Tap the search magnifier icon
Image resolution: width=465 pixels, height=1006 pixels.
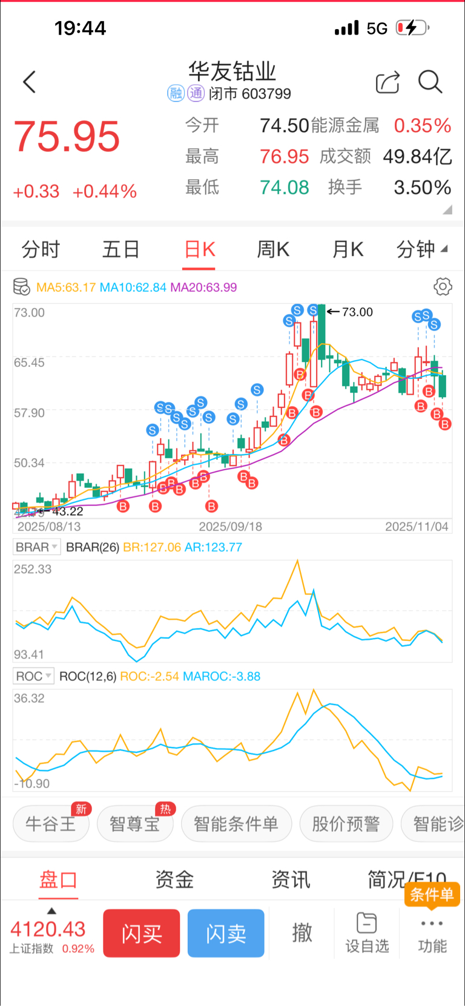point(430,82)
